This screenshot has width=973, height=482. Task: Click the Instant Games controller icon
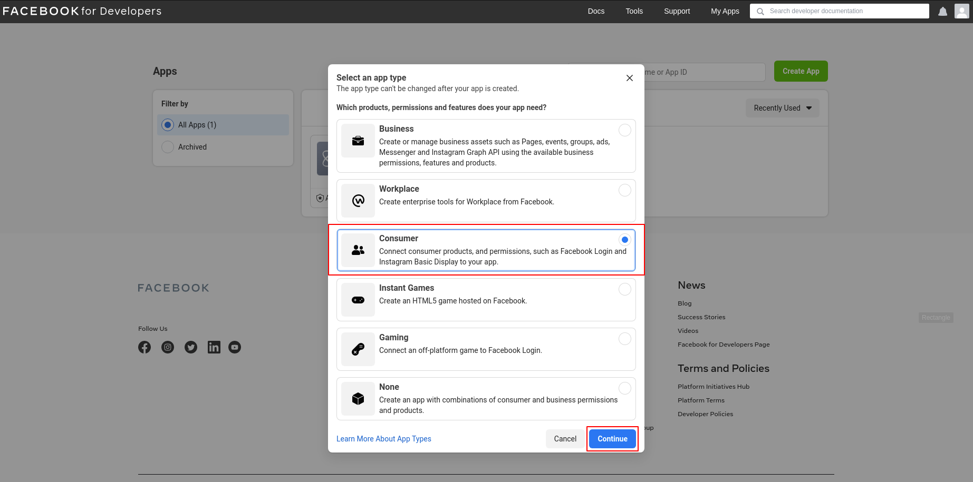click(x=358, y=300)
